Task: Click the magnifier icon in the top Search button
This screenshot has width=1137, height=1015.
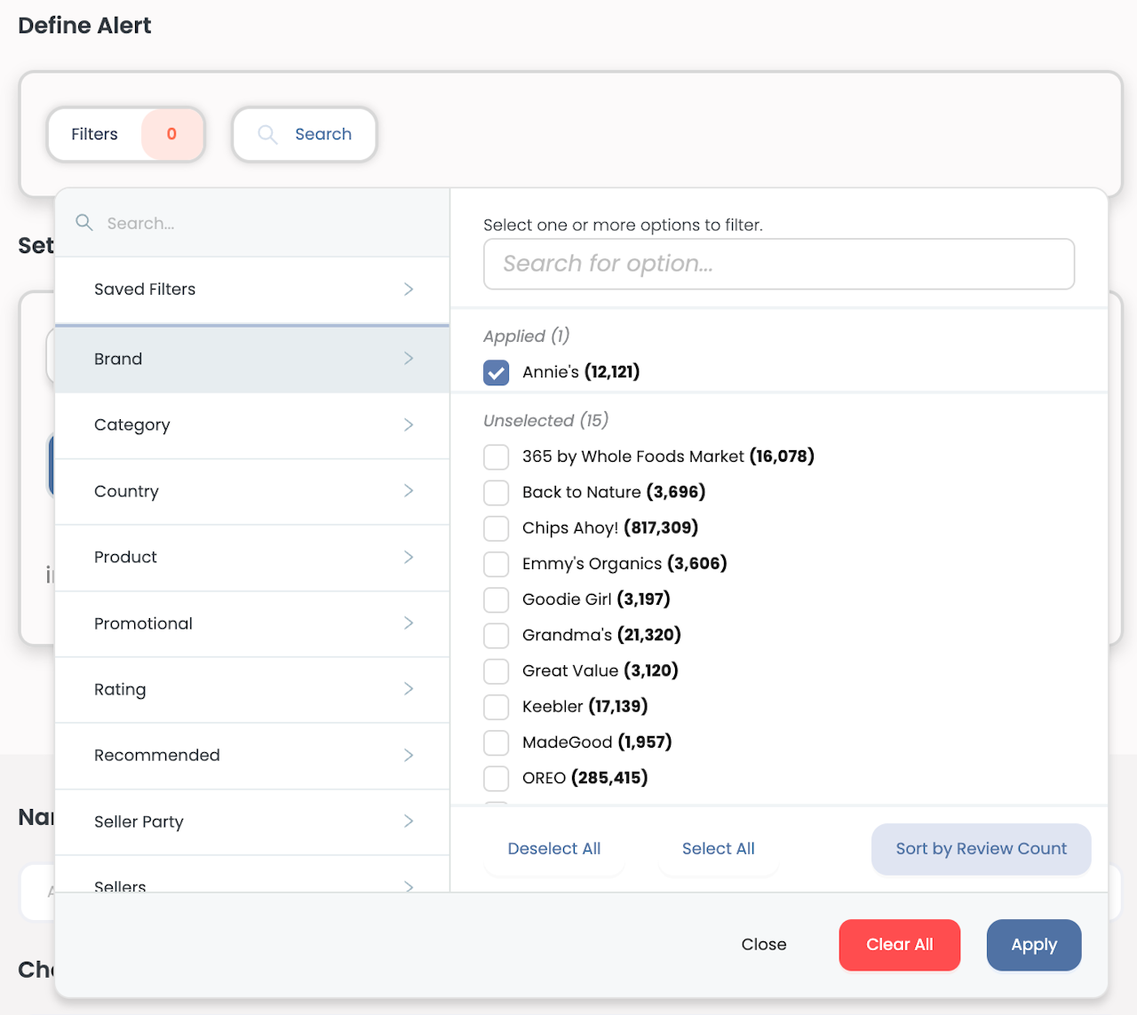Action: pyautogui.click(x=267, y=134)
